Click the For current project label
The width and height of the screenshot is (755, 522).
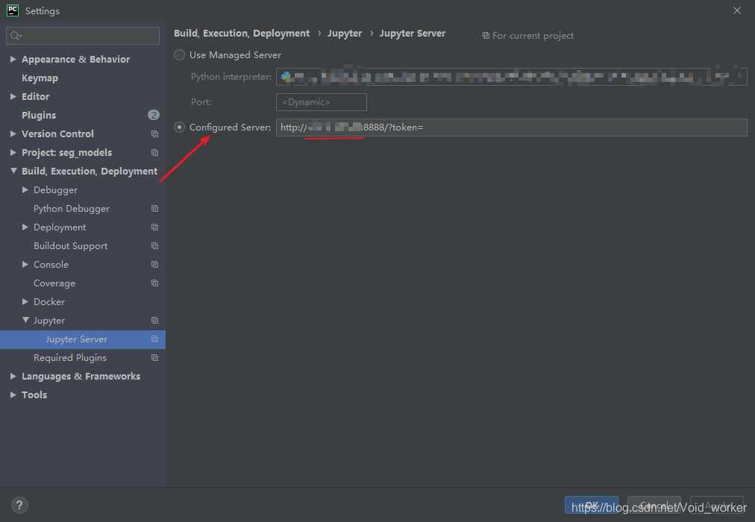(x=533, y=36)
